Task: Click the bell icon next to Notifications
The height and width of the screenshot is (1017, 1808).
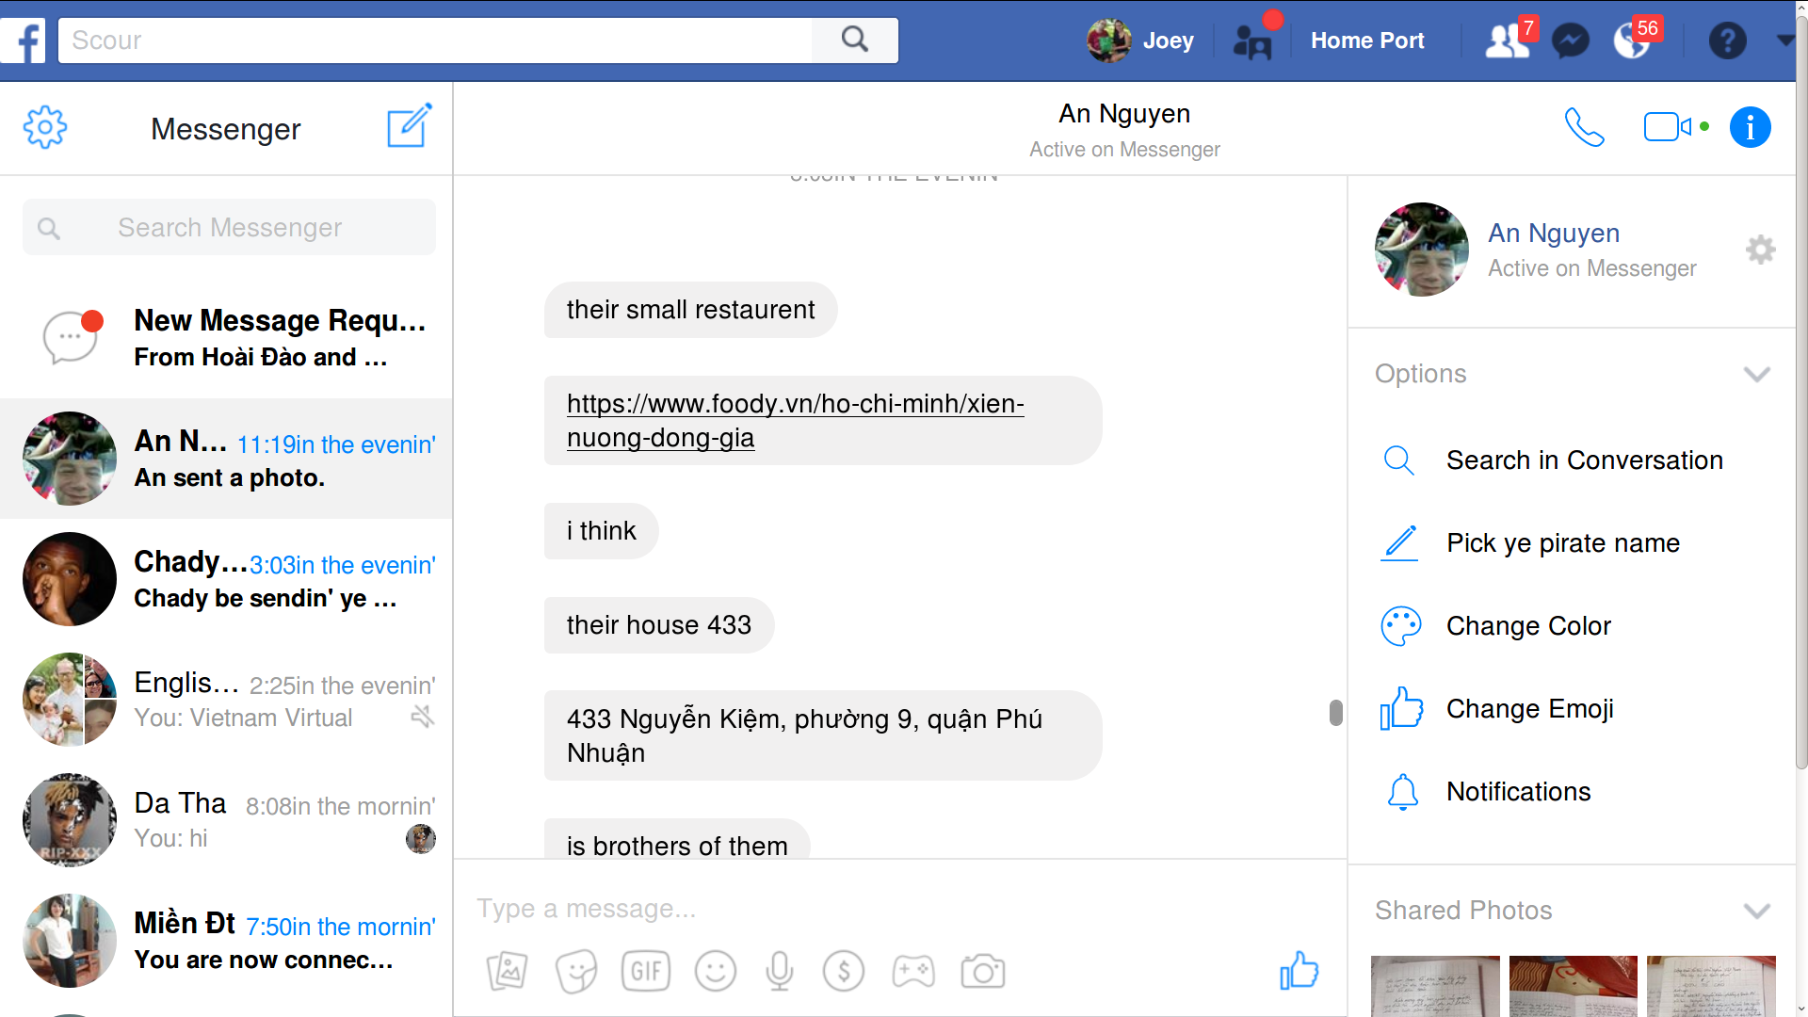Action: point(1402,792)
